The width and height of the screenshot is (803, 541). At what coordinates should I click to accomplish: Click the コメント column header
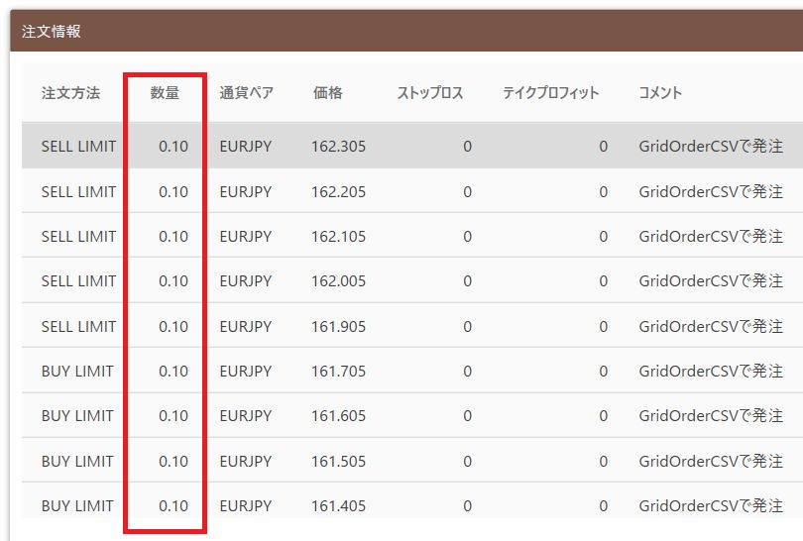tap(660, 93)
